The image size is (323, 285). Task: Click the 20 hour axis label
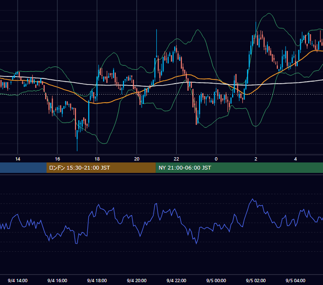coord(137,159)
